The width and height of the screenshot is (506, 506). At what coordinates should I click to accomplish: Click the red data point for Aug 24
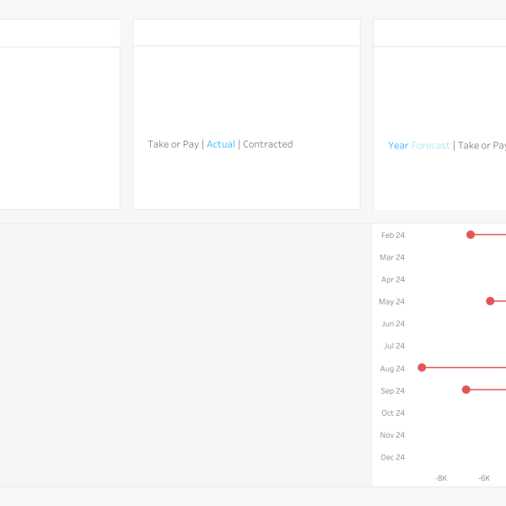click(422, 368)
